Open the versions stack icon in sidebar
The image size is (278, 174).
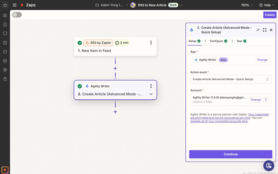click(x=5, y=79)
